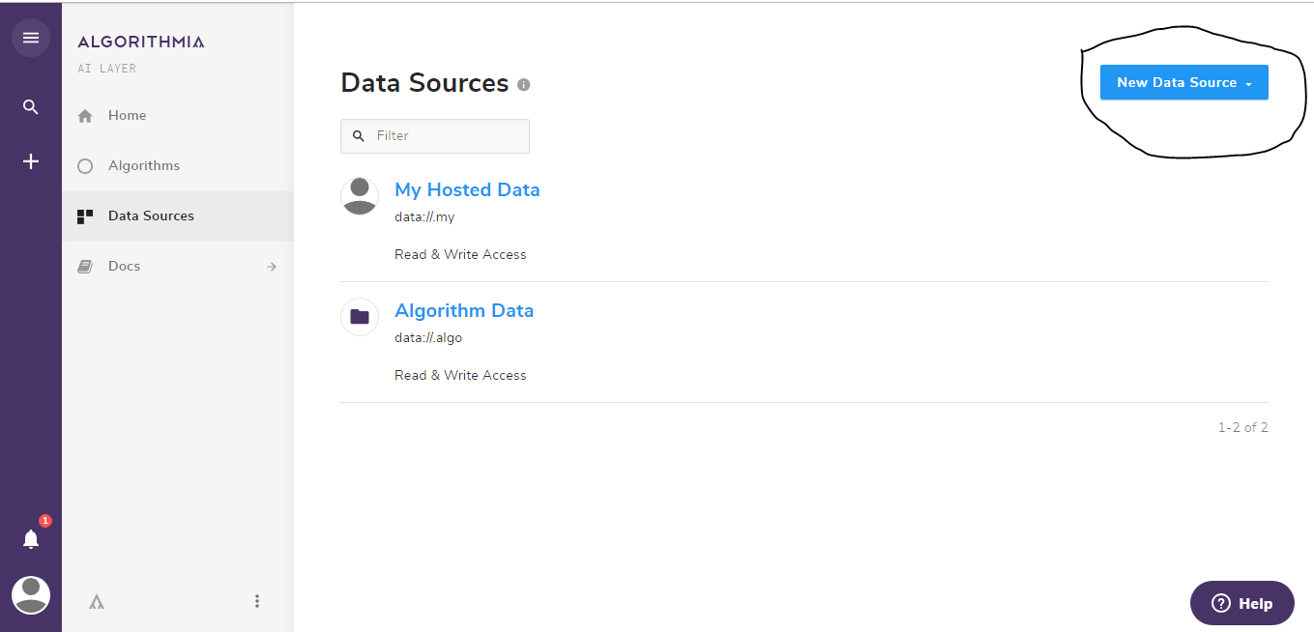Click the Help button

pos(1241,602)
